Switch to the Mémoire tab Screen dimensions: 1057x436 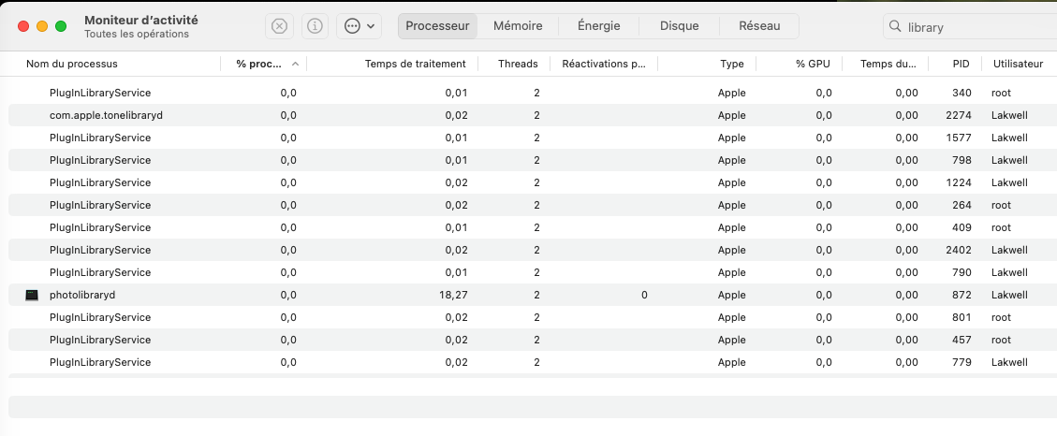[x=518, y=26]
